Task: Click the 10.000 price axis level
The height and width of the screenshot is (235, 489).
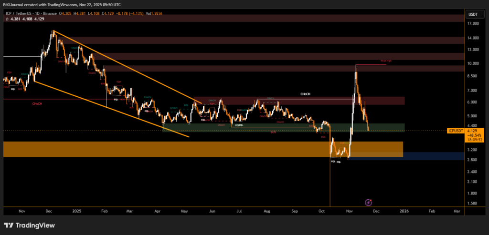Action: tap(472, 63)
